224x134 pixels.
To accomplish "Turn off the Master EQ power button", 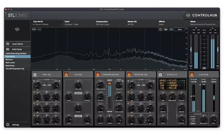I will [129, 74].
